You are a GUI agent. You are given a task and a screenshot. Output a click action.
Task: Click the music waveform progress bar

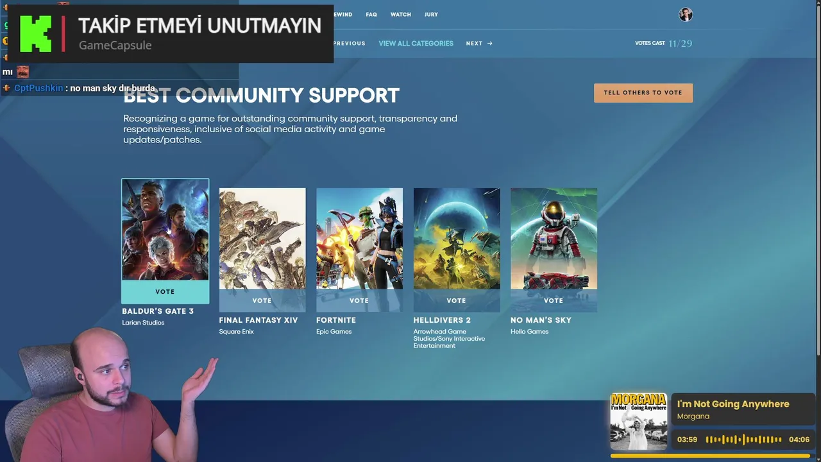tap(744, 440)
